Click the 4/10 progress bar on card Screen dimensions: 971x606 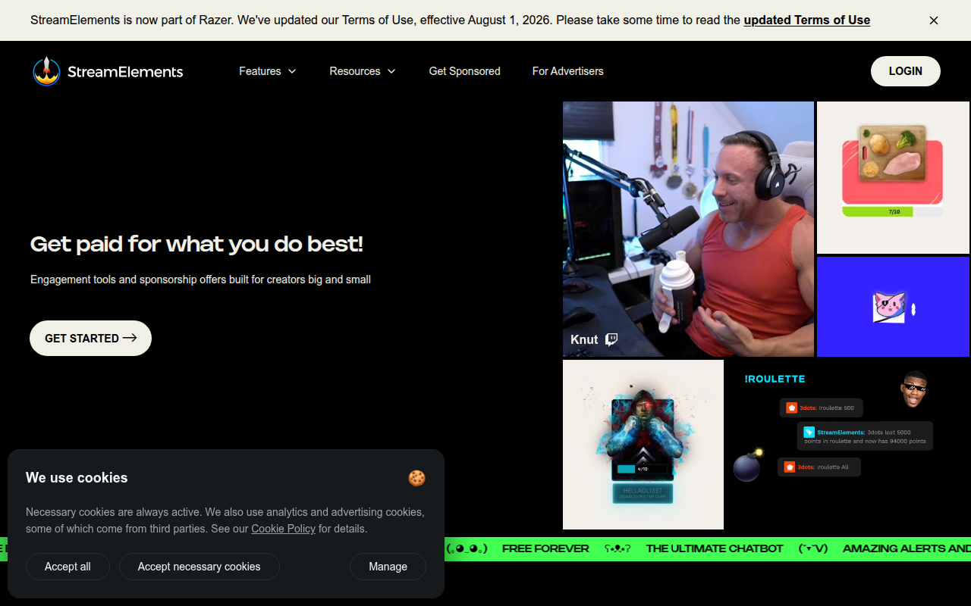643,469
